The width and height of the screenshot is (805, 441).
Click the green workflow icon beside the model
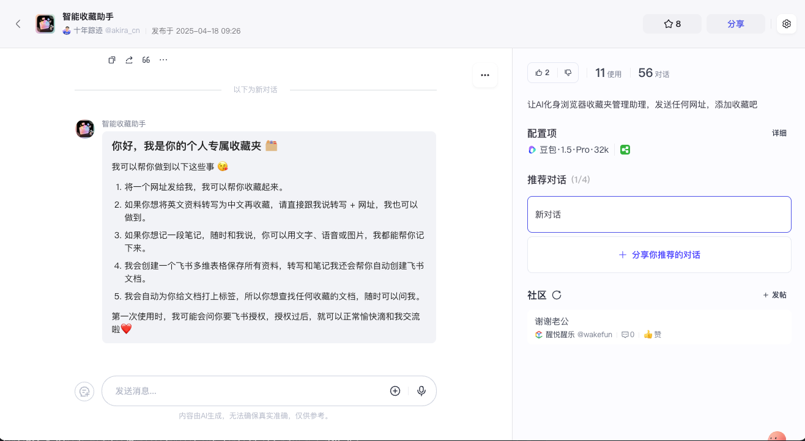point(625,150)
